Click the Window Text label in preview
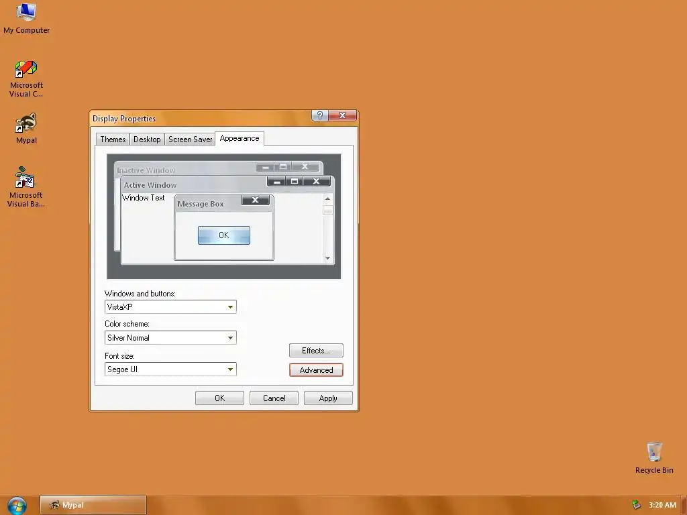This screenshot has width=687, height=515. [144, 198]
